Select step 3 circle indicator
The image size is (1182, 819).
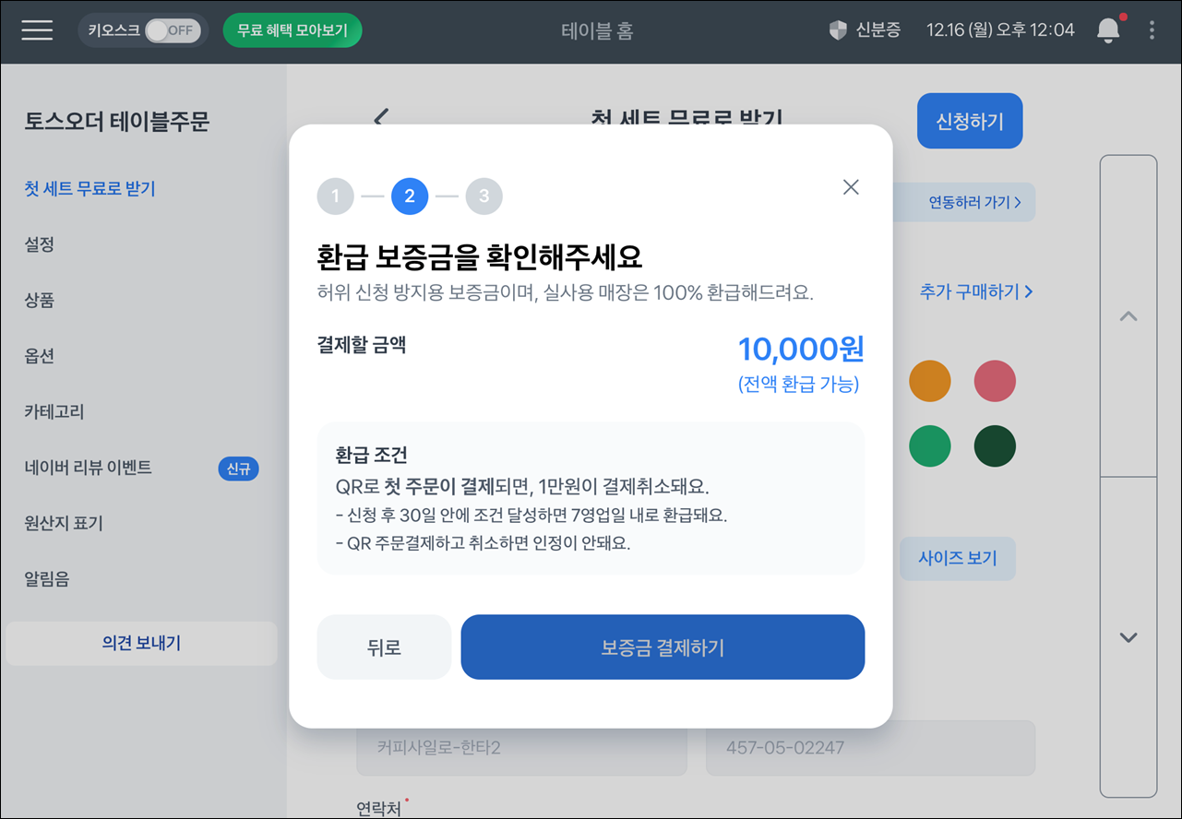click(x=484, y=196)
